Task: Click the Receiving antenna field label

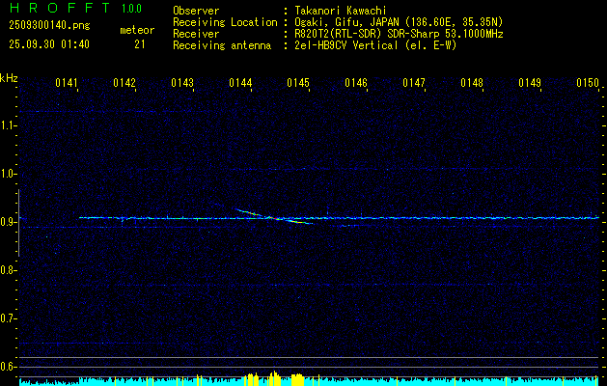Action: (222, 45)
